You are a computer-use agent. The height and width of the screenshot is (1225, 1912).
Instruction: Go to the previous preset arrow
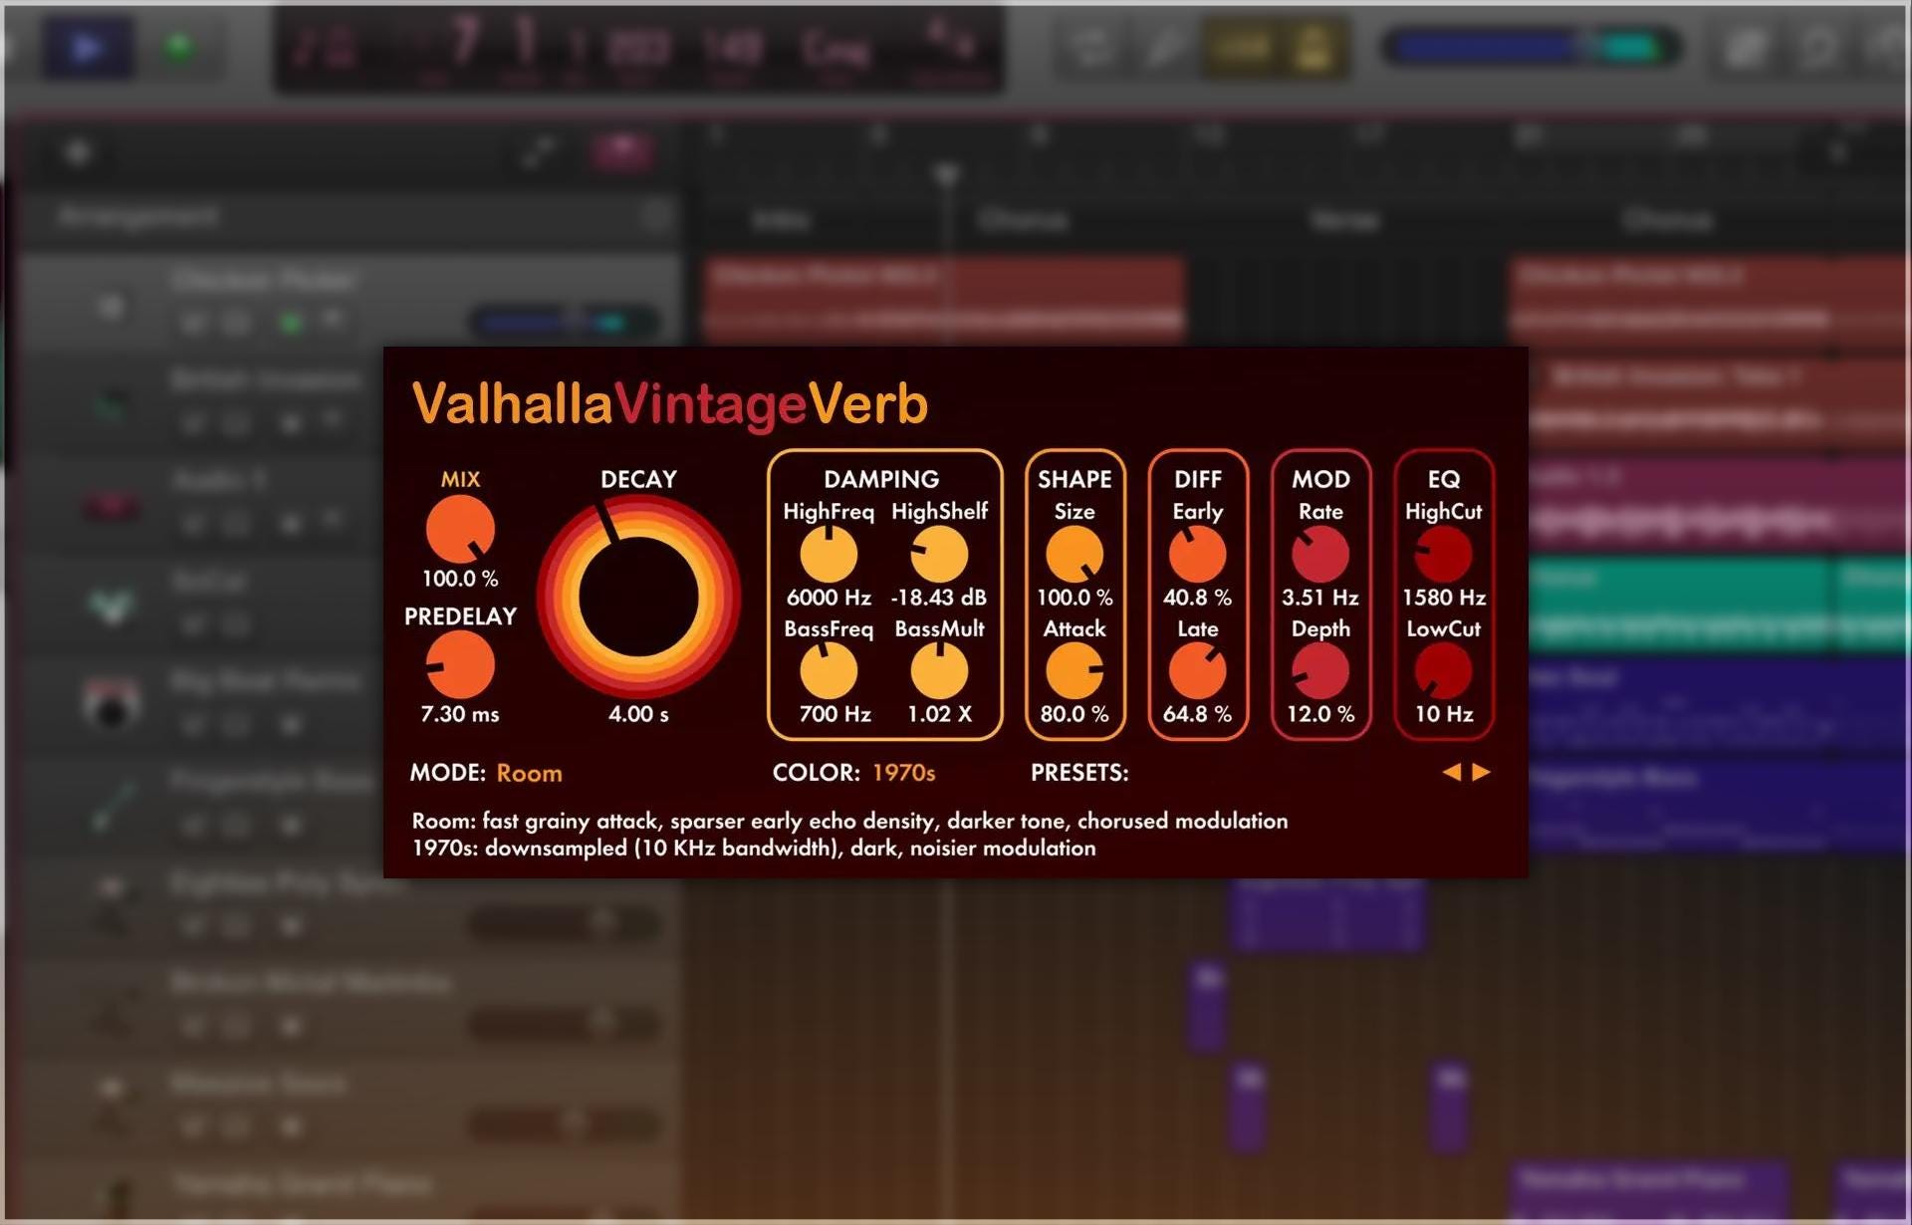1452,772
